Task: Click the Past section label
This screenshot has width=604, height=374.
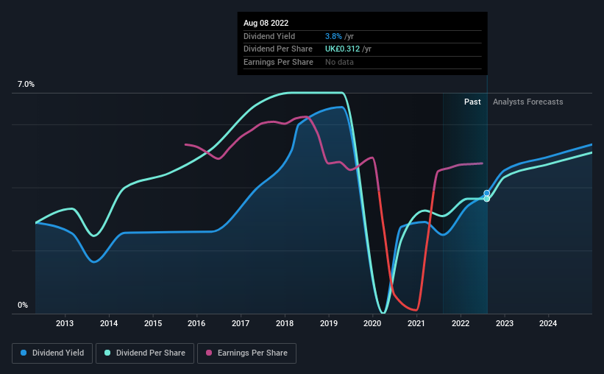Action: pyautogui.click(x=472, y=102)
